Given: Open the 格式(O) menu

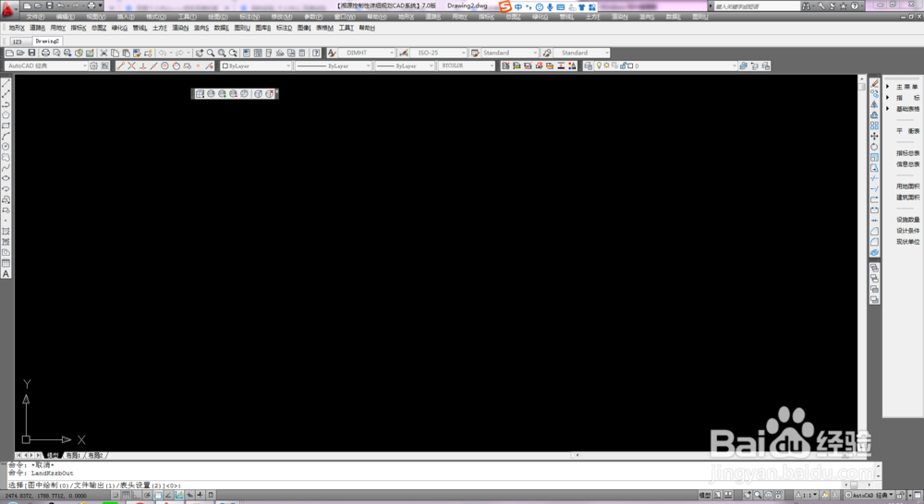Looking at the screenshot, I should (156, 17).
